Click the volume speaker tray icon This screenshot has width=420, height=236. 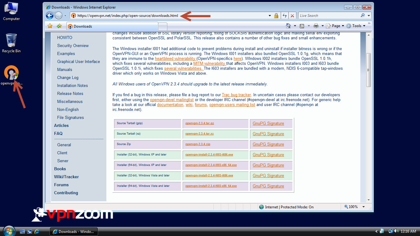click(x=396, y=231)
